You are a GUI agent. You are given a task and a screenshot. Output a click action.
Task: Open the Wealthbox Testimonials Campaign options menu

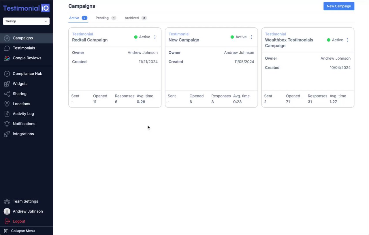coord(348,40)
